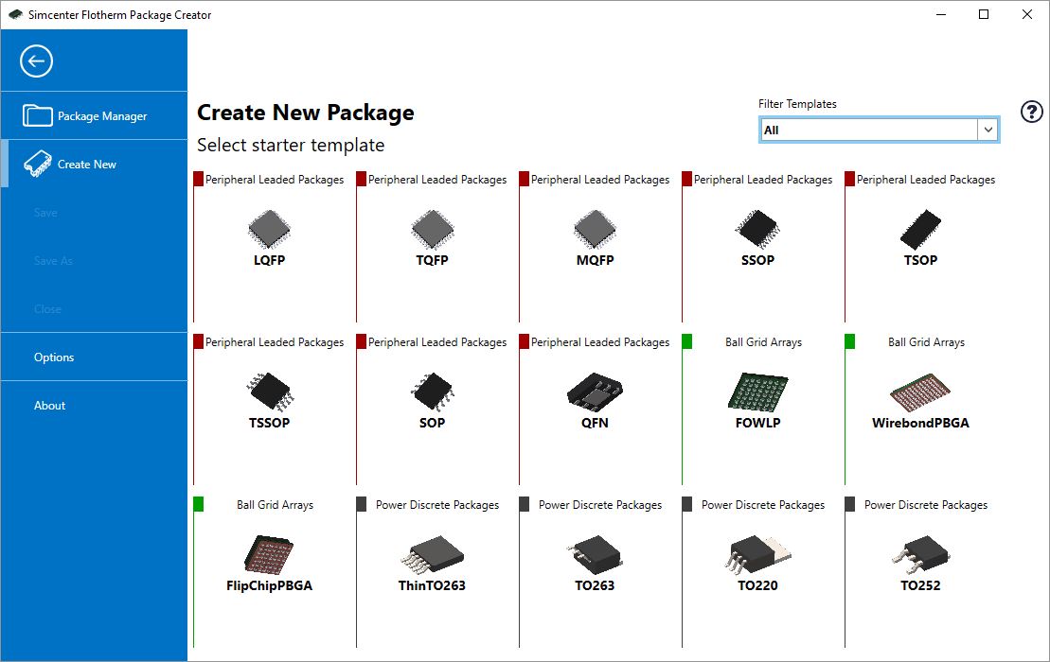Click Ball Grid Arrays heading above WirebondPBGA

point(926,341)
